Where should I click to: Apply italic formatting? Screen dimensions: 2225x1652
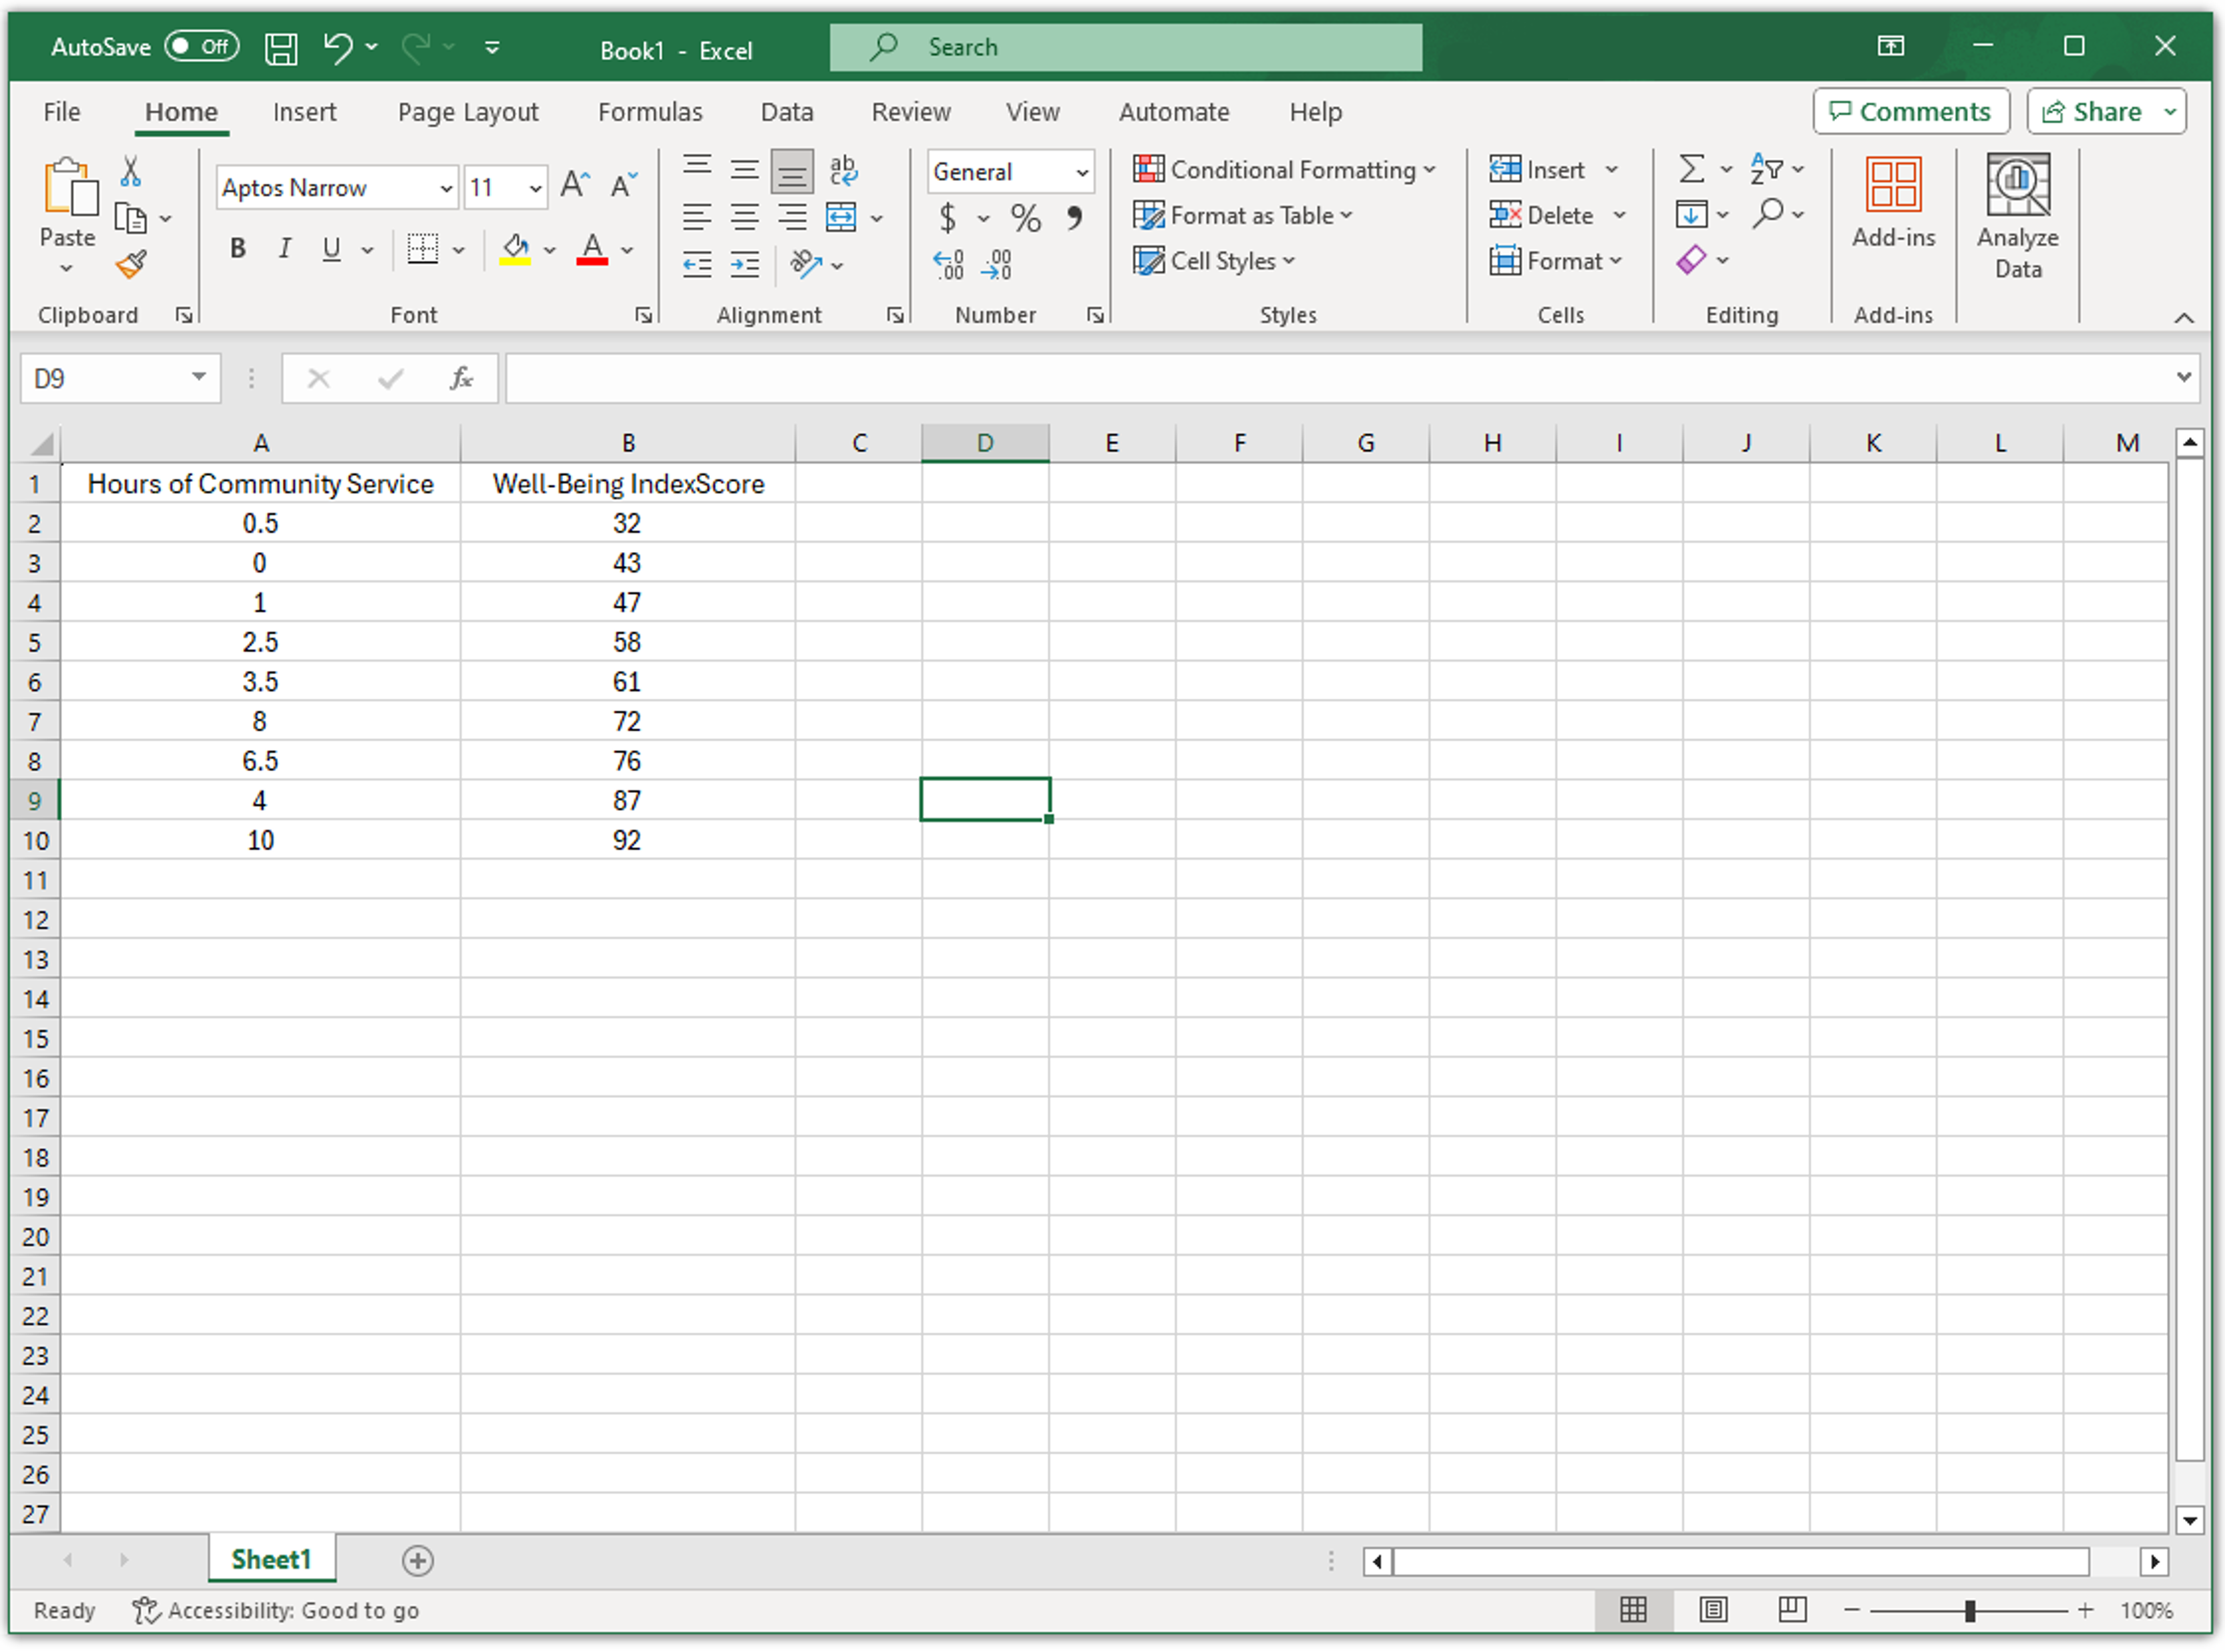(285, 248)
